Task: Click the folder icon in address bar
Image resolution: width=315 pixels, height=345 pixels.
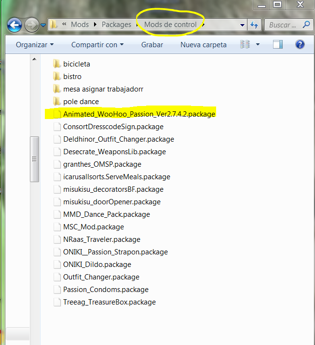Action: [x=53, y=25]
